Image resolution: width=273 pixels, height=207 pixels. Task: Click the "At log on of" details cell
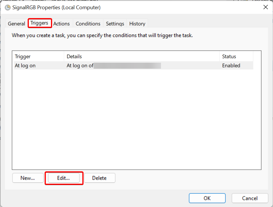tap(80, 66)
